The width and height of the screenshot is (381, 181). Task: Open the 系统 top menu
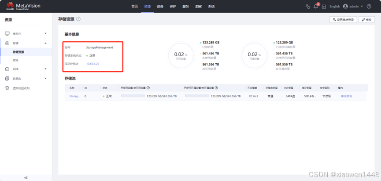[211, 7]
